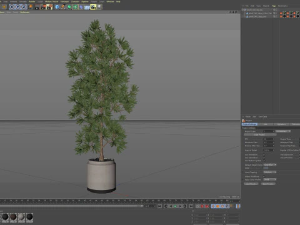This screenshot has height=225, width=300.
Task: Add a camera object
Action: [93, 7]
